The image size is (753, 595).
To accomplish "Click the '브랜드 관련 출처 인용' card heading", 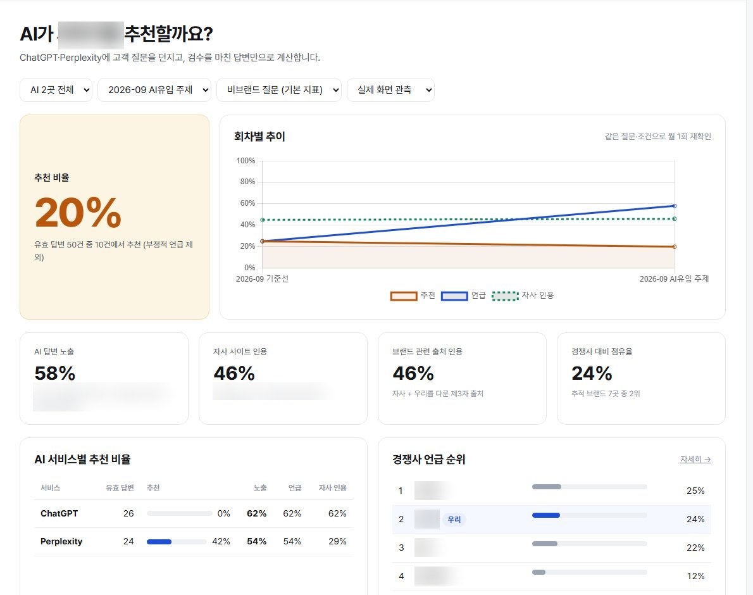I will click(x=427, y=351).
